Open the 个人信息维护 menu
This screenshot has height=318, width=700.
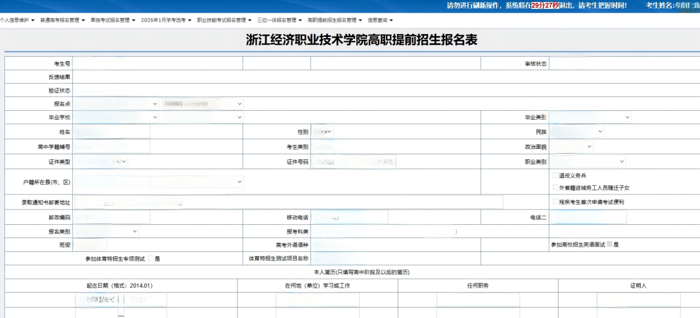pyautogui.click(x=17, y=20)
